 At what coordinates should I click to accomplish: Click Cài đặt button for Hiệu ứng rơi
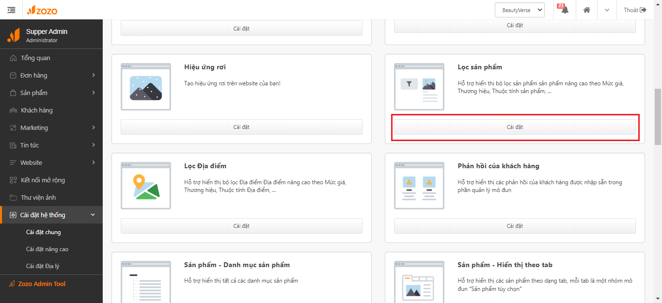(241, 127)
